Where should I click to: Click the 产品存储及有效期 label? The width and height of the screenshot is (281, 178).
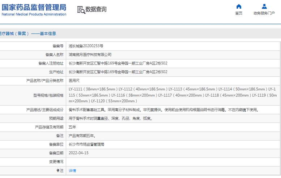point(49,127)
